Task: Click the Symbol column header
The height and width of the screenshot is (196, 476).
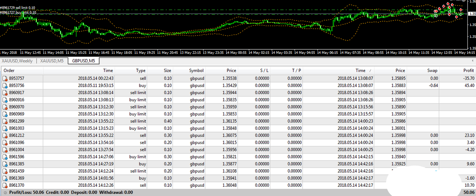Action: pyautogui.click(x=196, y=71)
